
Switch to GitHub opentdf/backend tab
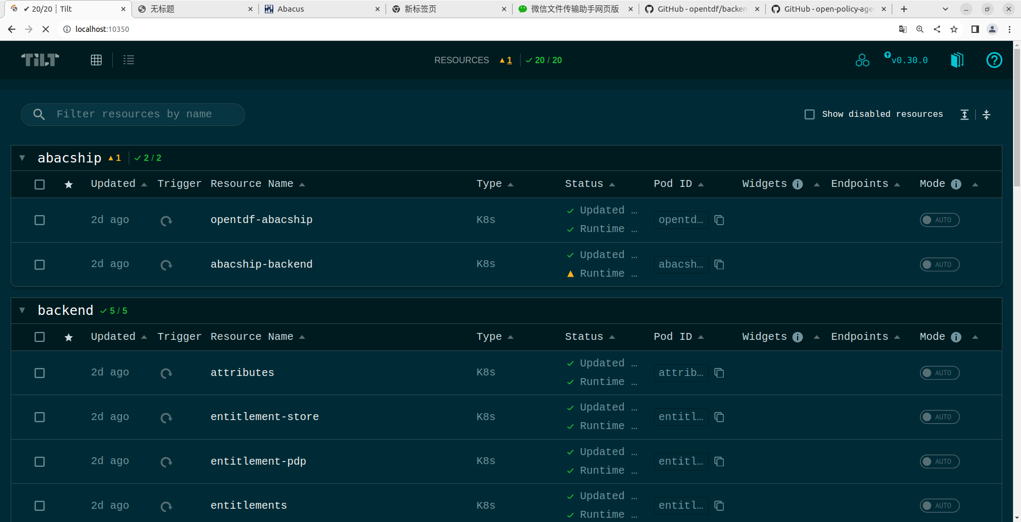[701, 9]
